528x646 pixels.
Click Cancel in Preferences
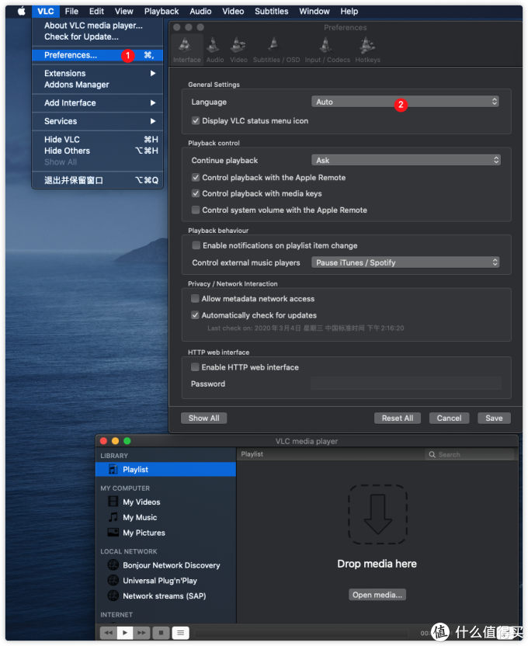(449, 419)
